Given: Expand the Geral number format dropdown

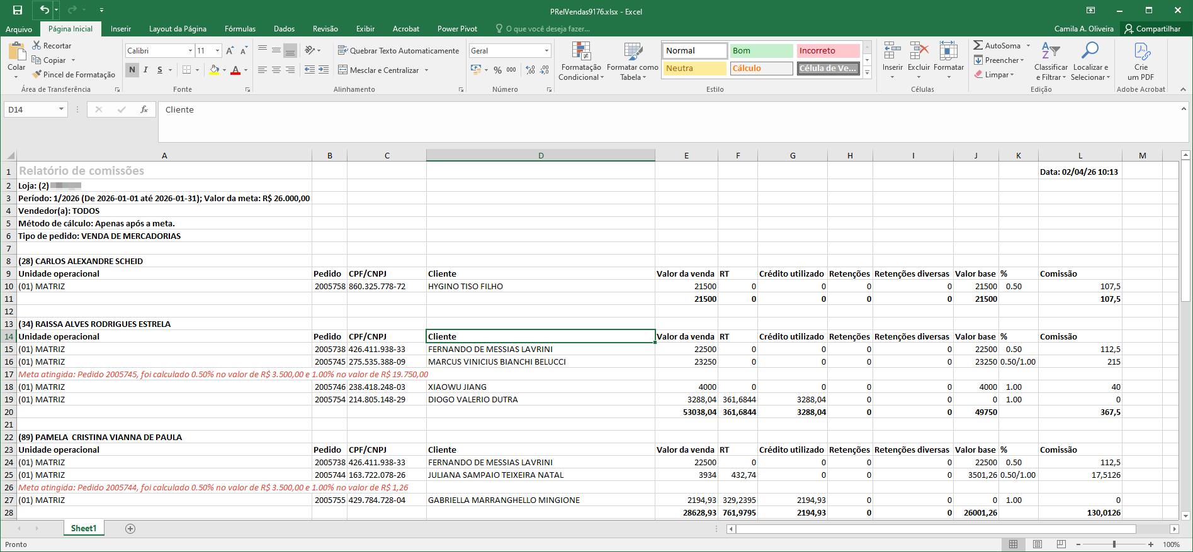Looking at the screenshot, I should 546,50.
